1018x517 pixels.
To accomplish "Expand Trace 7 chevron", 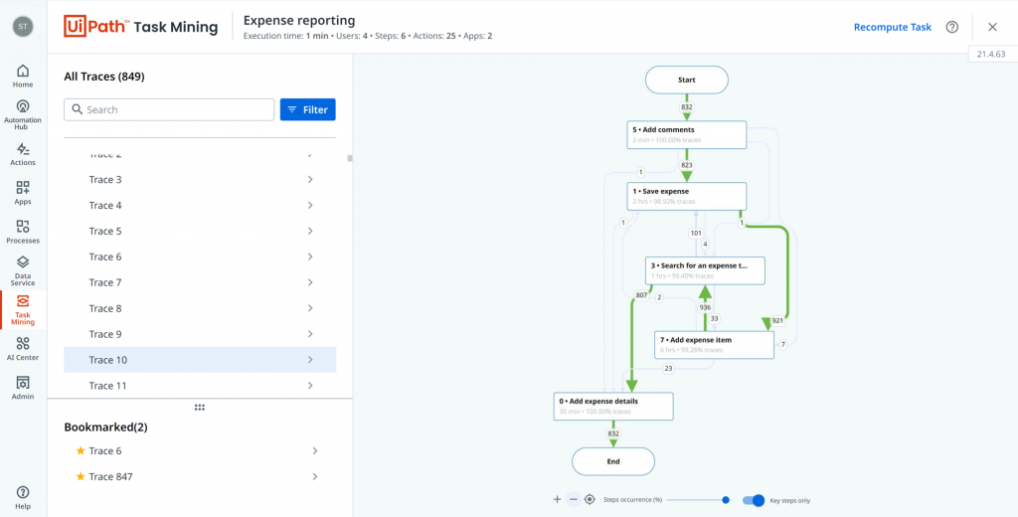I will click(x=310, y=282).
